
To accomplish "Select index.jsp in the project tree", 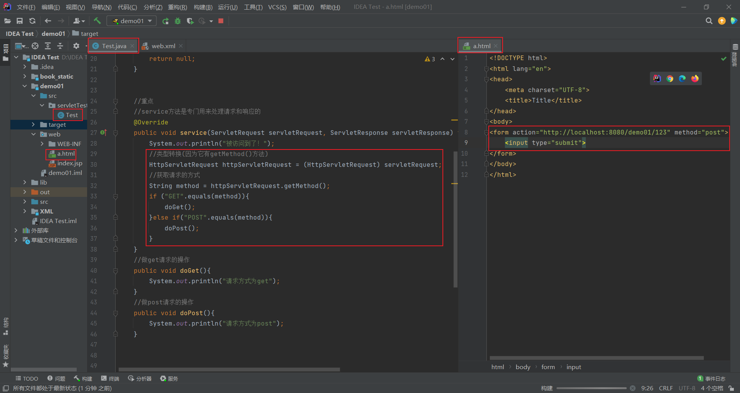I will (66, 163).
